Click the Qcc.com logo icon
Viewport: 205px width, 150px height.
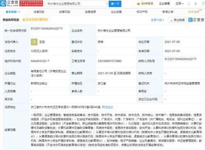[x=3, y=3]
